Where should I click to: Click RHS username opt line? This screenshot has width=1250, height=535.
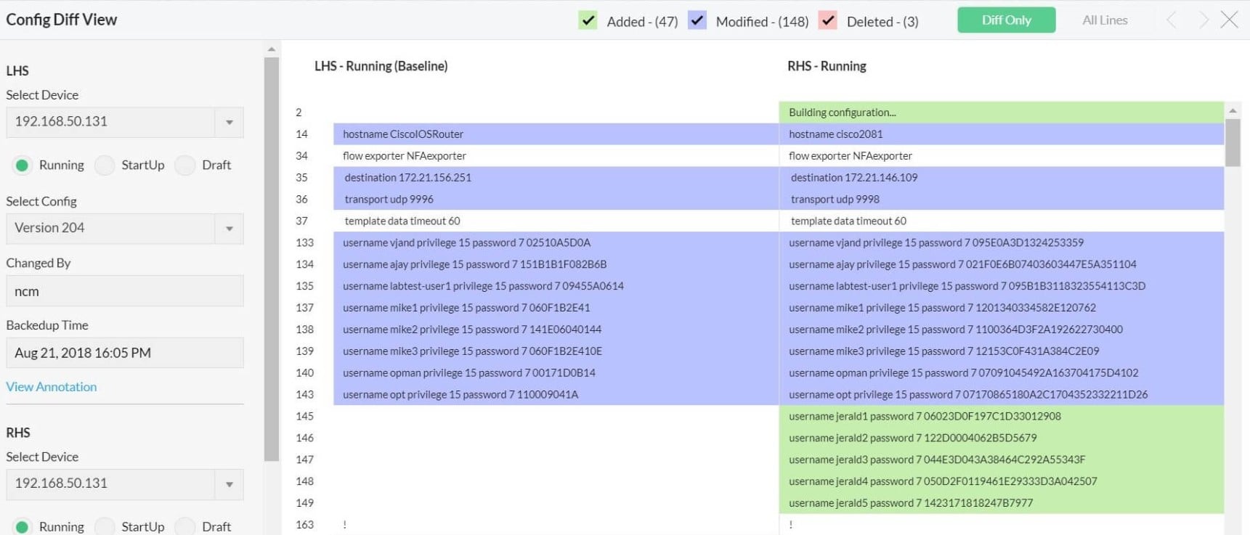[1002, 395]
